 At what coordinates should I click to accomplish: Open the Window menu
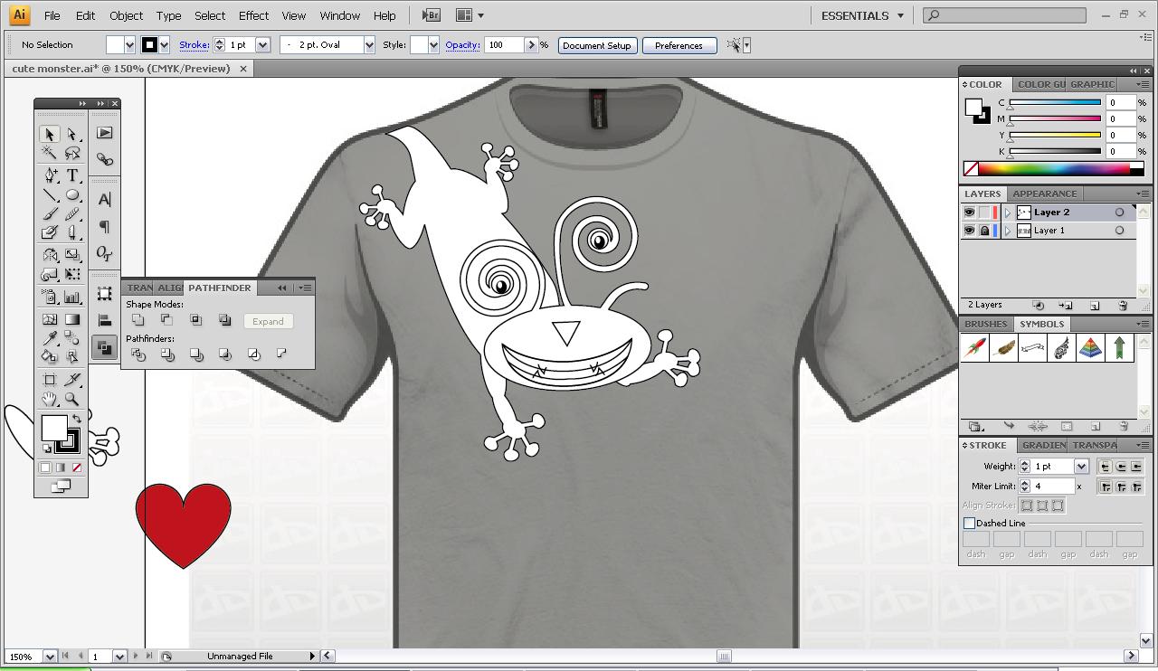point(339,15)
